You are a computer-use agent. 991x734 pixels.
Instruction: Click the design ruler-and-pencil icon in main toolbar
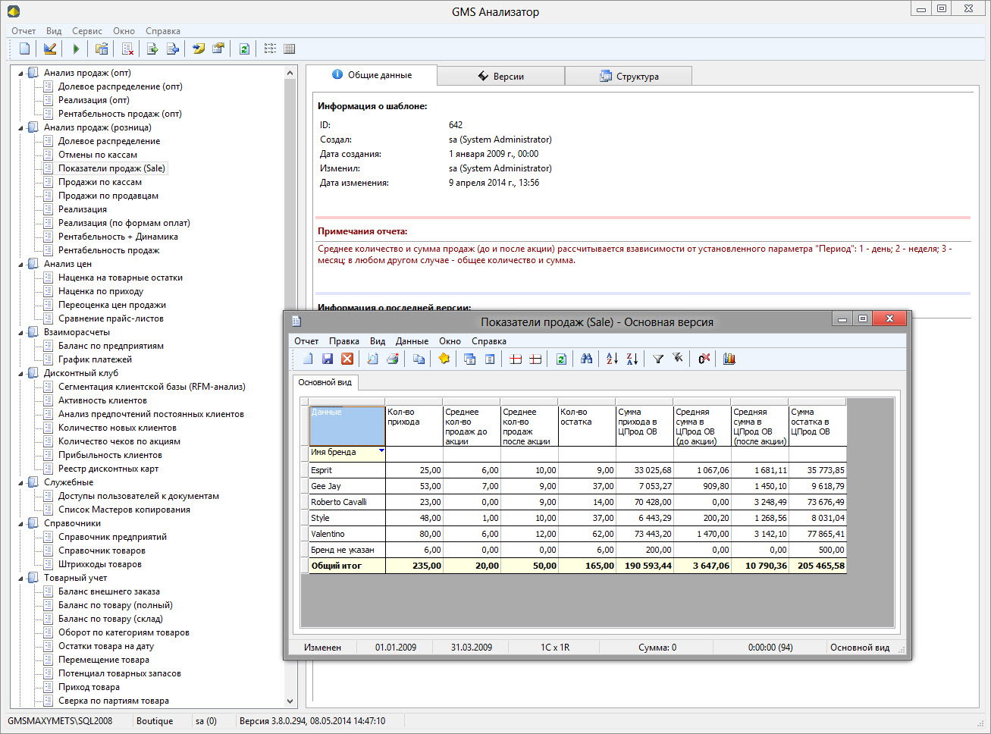[x=50, y=49]
